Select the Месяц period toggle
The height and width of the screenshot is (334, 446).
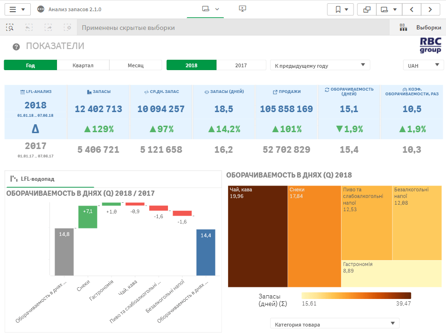tap(136, 65)
